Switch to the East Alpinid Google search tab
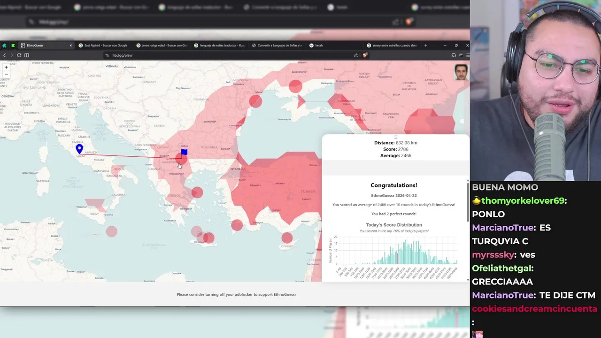The image size is (601, 338). 103,46
